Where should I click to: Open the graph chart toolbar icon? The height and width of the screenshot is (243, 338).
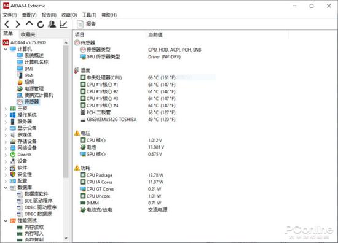point(63,25)
